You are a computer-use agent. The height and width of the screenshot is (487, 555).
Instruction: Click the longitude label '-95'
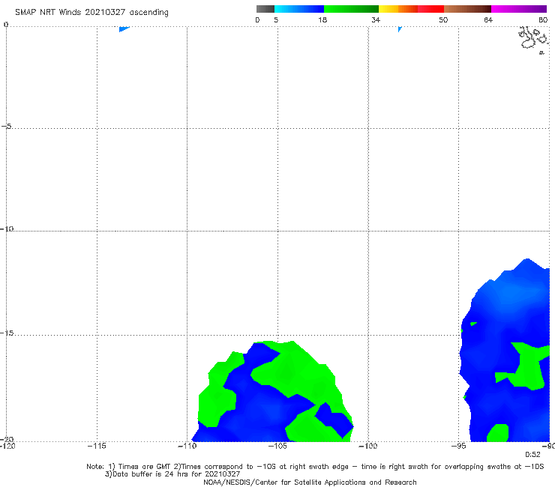(458, 446)
